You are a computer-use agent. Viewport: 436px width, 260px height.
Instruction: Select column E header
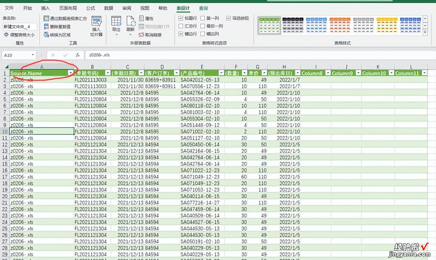(x=202, y=66)
